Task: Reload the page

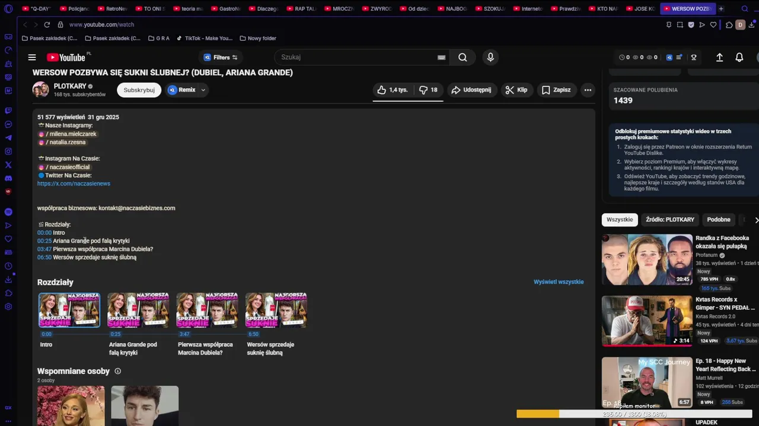Action: click(46, 25)
